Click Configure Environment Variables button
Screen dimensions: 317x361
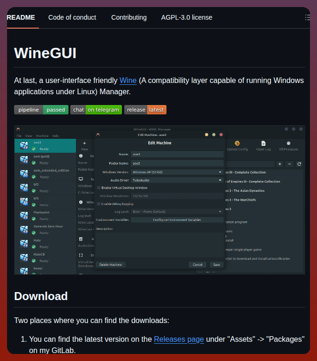click(177, 220)
